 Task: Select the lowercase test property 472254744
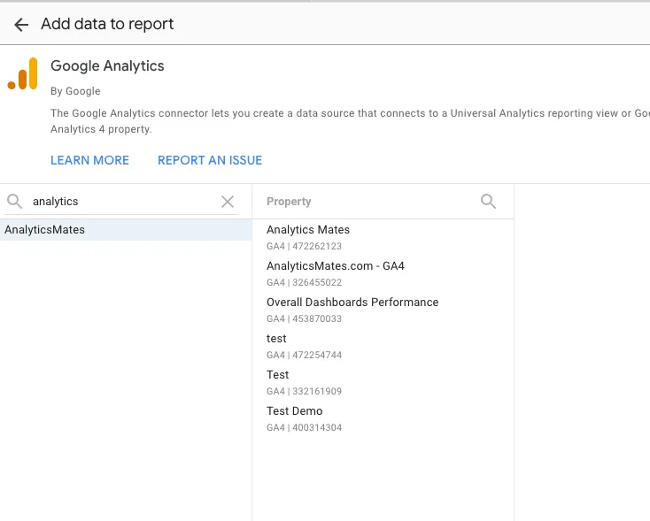tap(383, 346)
